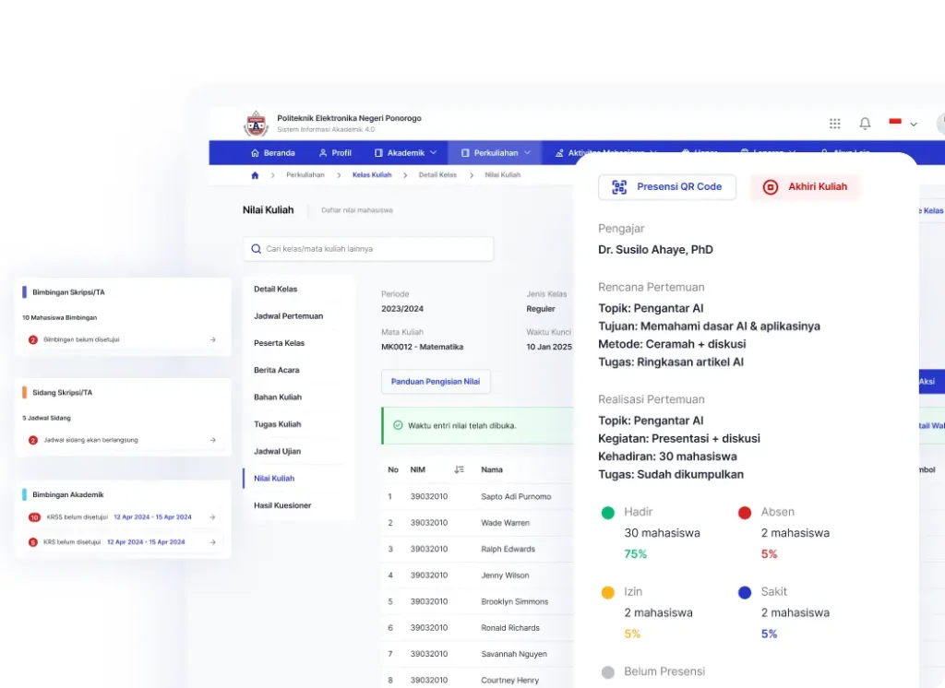Go to Beranda in navigation bar
The height and width of the screenshot is (688, 945).
(x=272, y=153)
